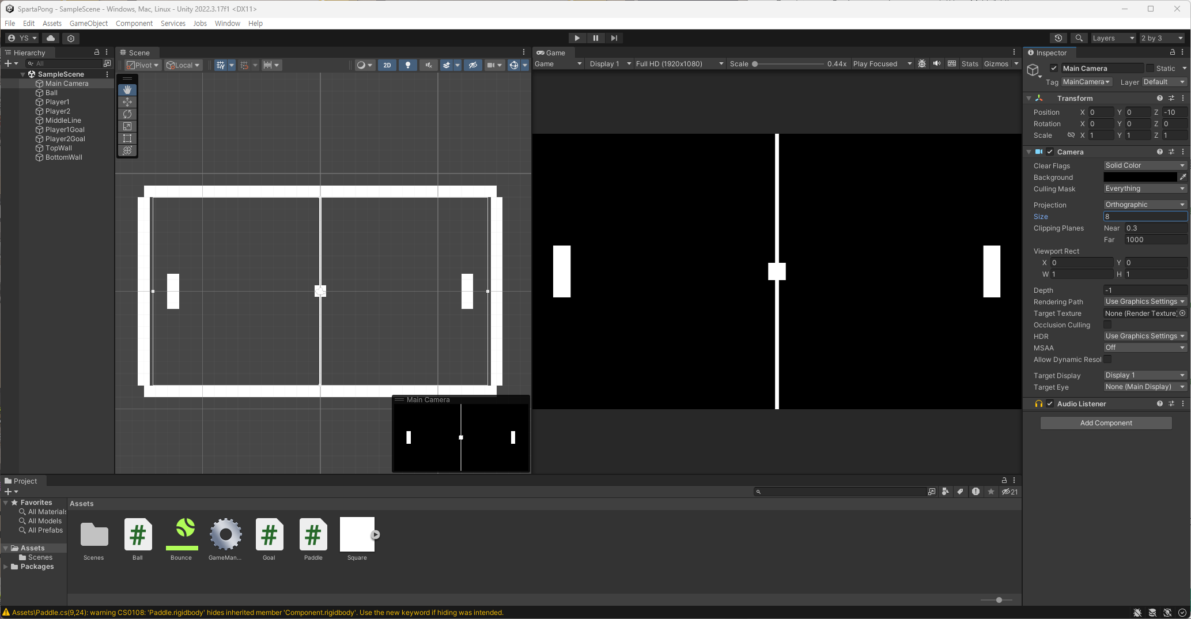Toggle the 2D scene view mode
Viewport: 1191px width, 619px height.
point(387,65)
